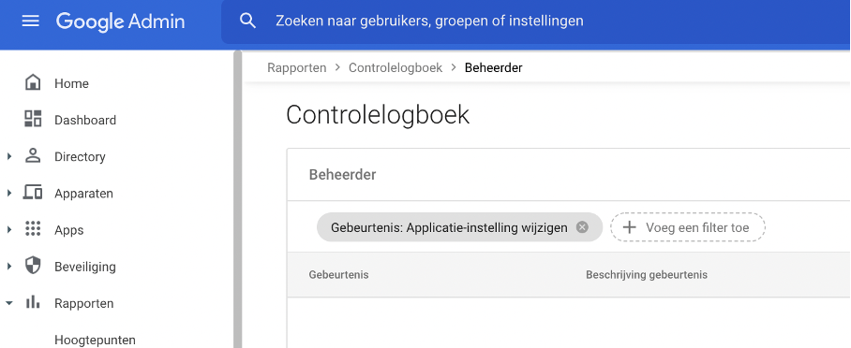
Task: Go to Controlelogboek breadcrumb link
Action: pos(396,67)
